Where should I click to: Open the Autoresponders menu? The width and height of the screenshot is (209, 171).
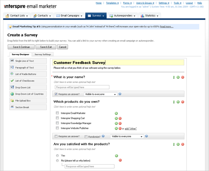[122, 16]
